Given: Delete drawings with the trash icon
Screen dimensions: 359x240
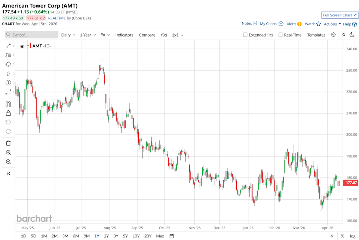Looking at the screenshot, I should 8,143.
